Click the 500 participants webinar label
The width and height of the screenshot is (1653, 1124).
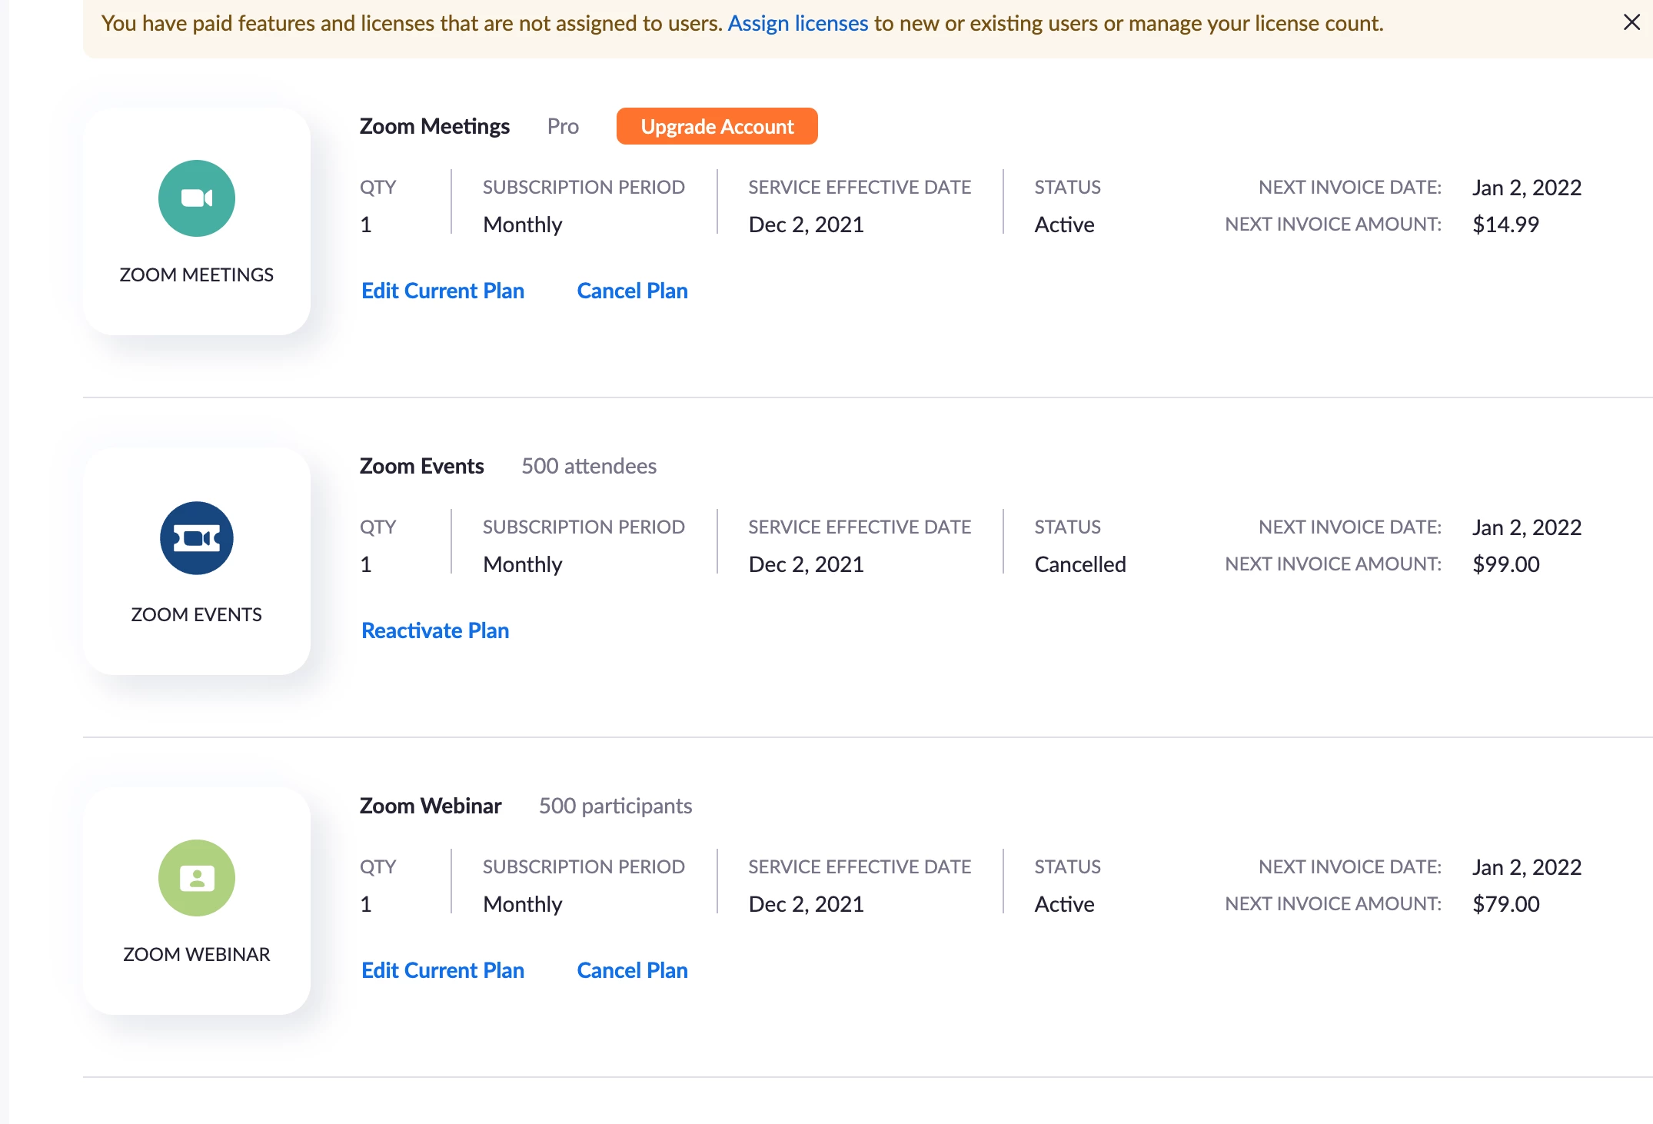click(x=615, y=806)
